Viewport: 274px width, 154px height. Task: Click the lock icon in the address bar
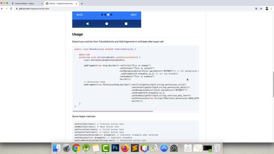(17, 9)
